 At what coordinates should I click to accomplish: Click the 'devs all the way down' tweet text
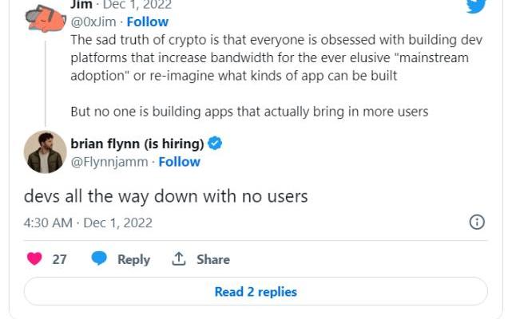coord(166,196)
